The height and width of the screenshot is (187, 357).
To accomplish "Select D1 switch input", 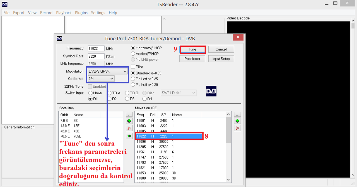I will click(x=93, y=99).
